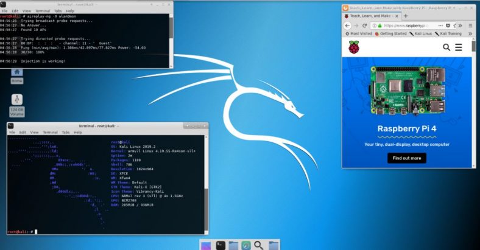
Task: Open Most Visited bookmarks folder
Action: 358,33
